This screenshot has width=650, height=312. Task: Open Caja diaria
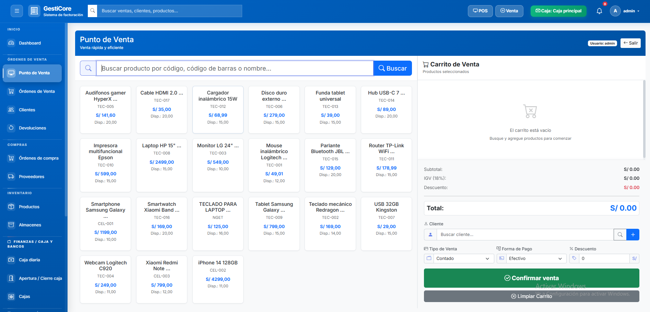(x=32, y=260)
